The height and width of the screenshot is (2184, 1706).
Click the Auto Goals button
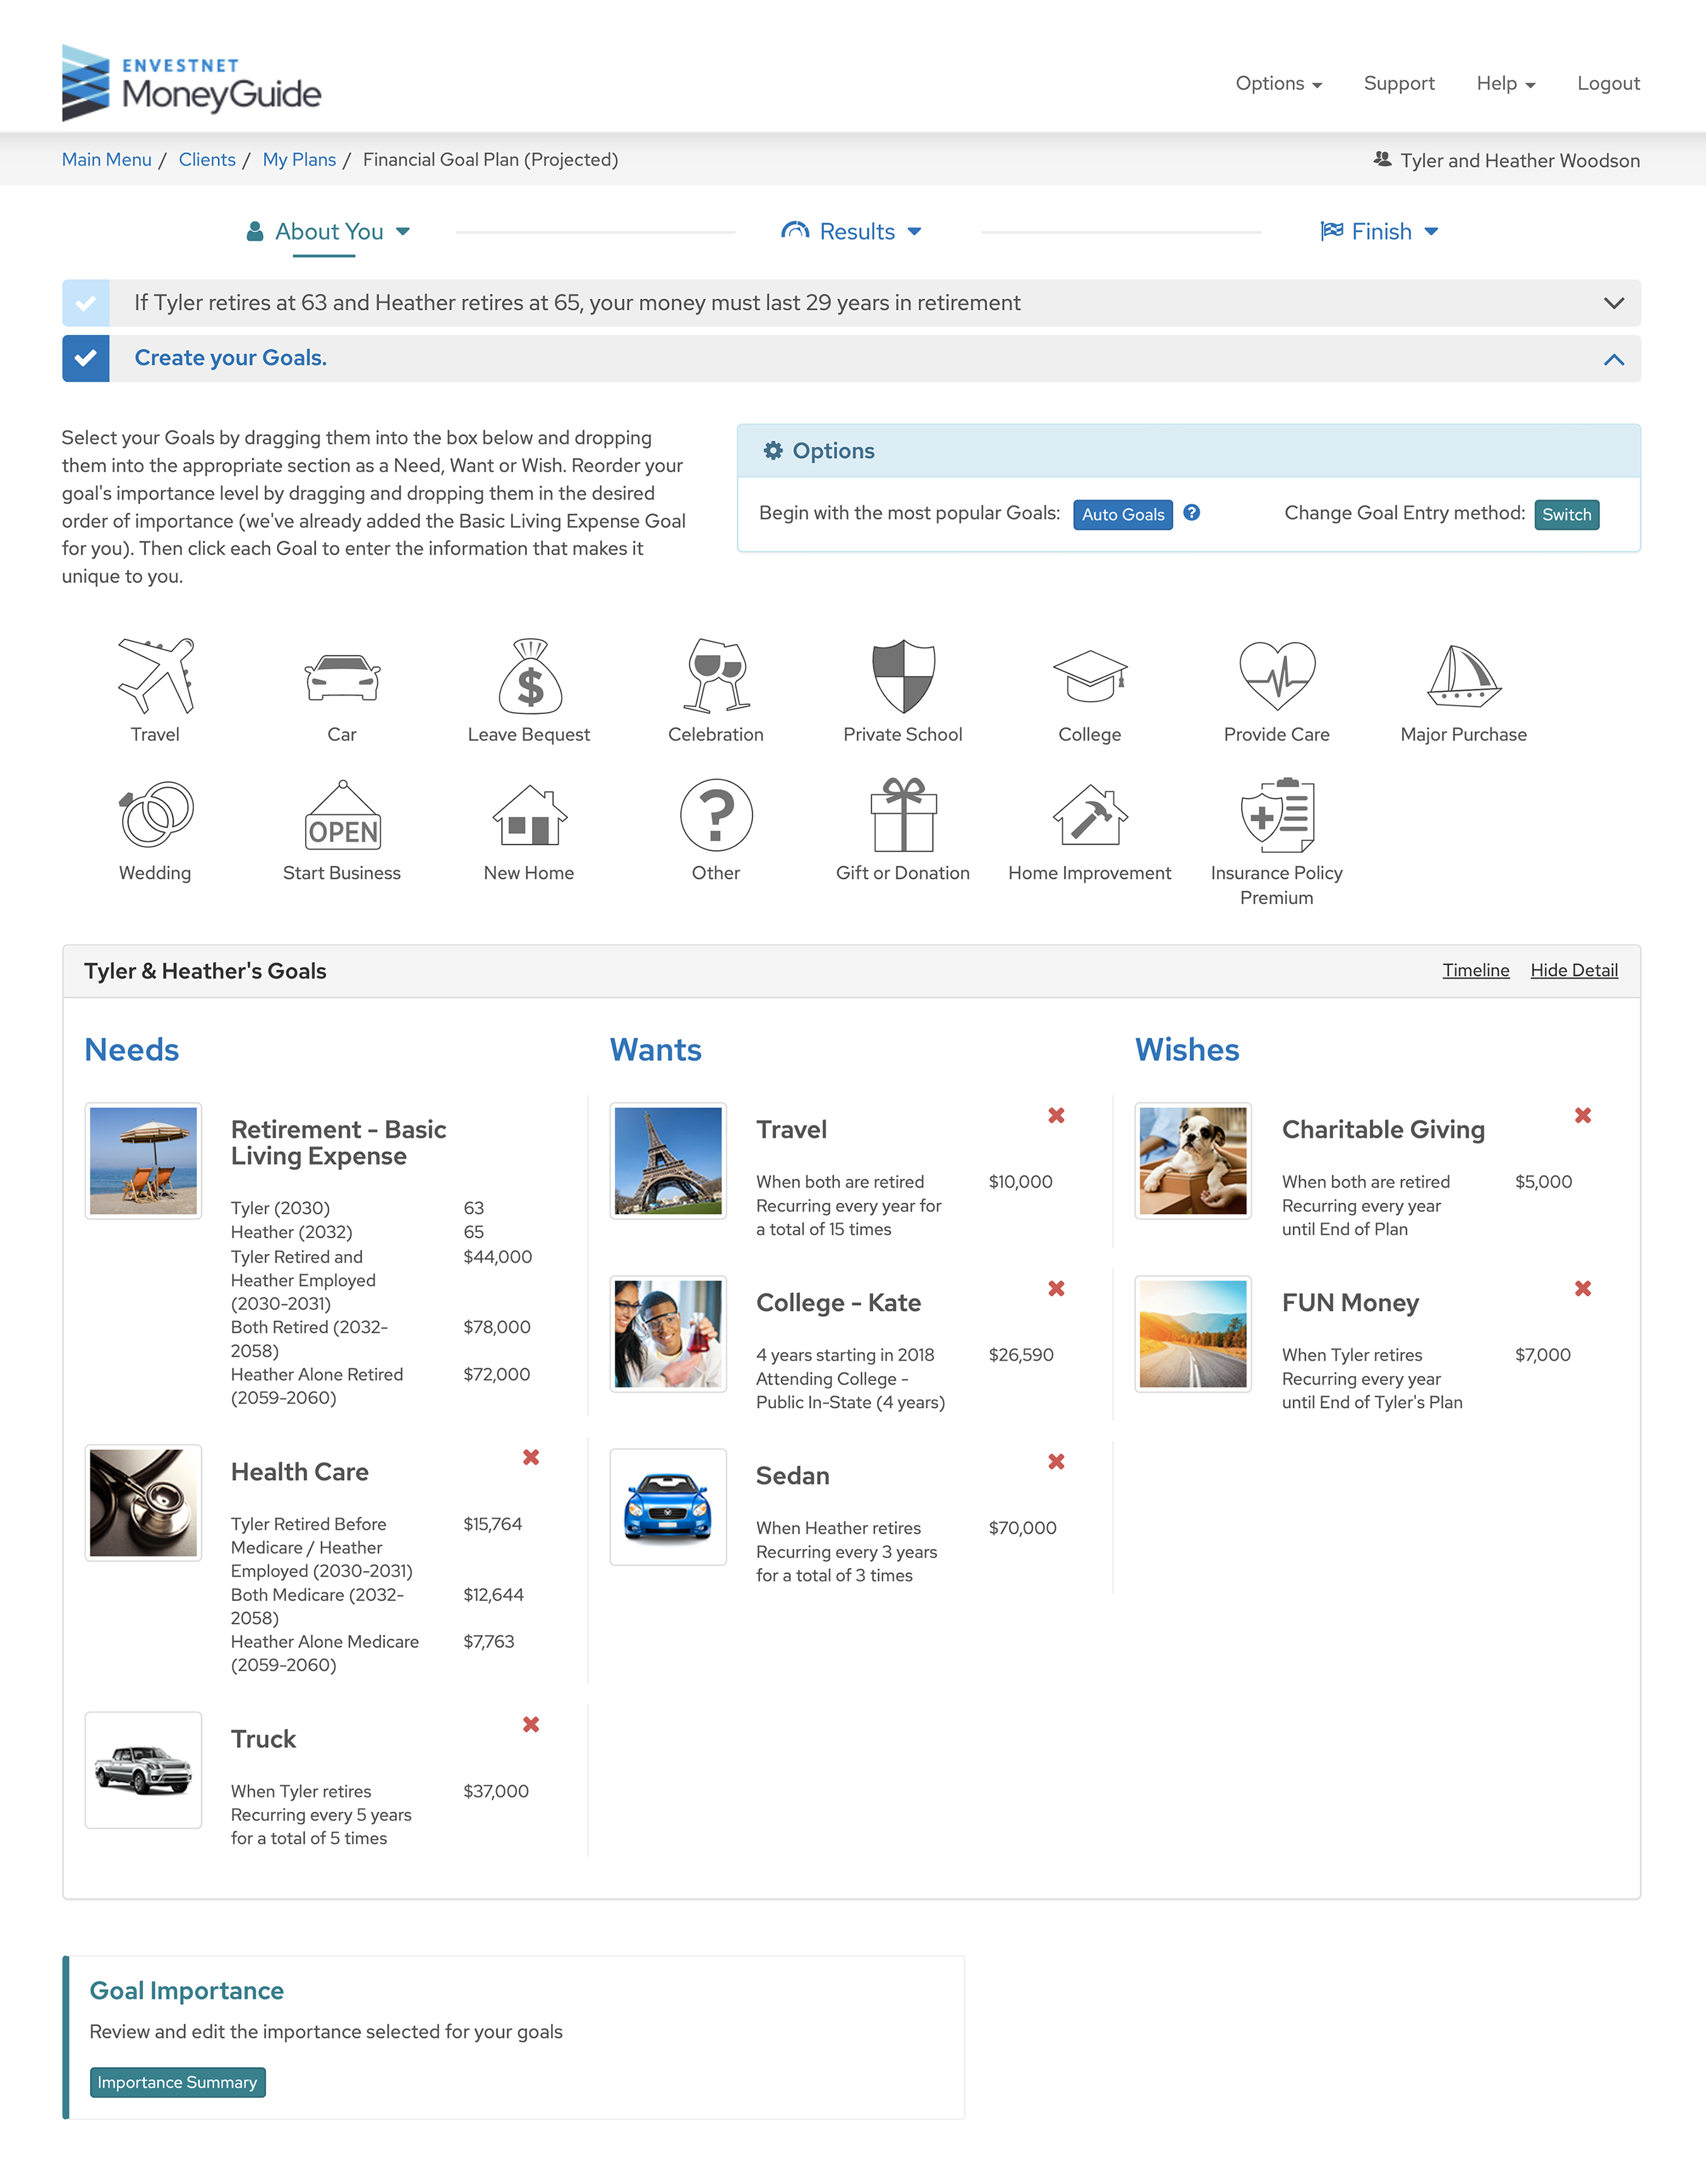click(1123, 514)
